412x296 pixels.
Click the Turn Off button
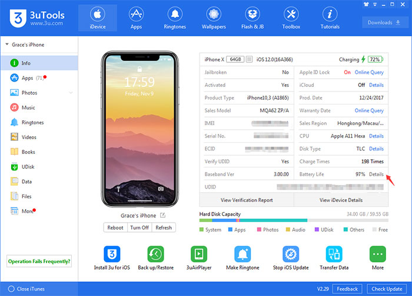(x=139, y=227)
